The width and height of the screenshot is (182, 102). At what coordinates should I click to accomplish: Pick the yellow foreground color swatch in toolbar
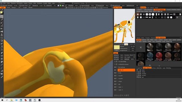1,12
